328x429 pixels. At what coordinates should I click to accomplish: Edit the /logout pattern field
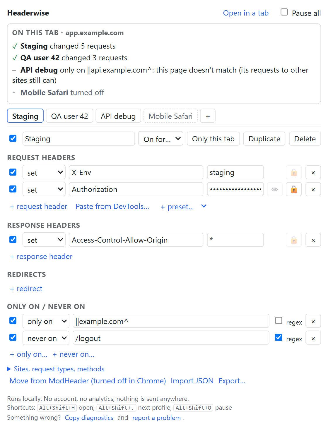pos(171,338)
